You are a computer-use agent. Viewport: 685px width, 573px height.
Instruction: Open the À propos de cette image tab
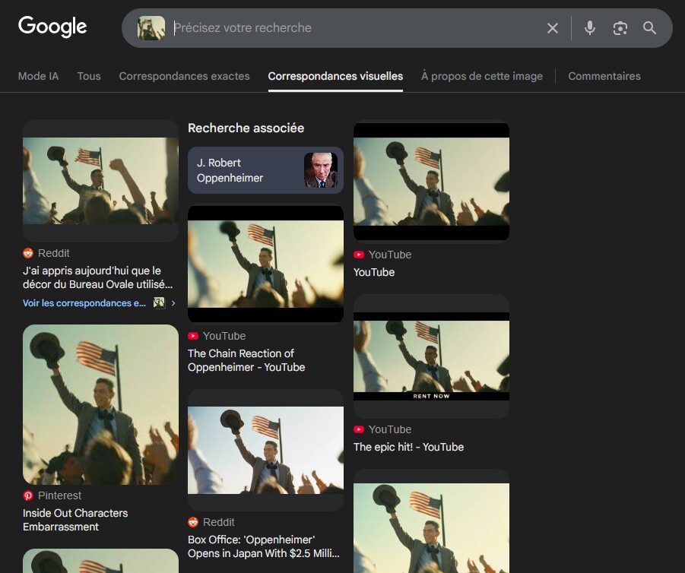[482, 76]
